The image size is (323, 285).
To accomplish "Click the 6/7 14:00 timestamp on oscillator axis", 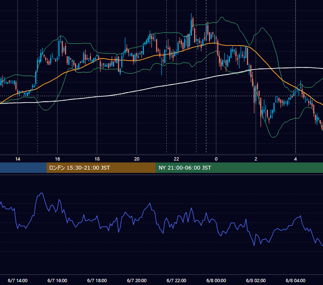I will click(x=18, y=280).
